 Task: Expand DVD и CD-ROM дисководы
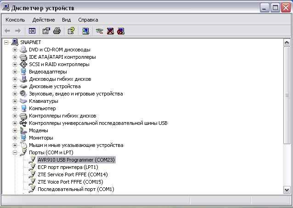coord(15,50)
